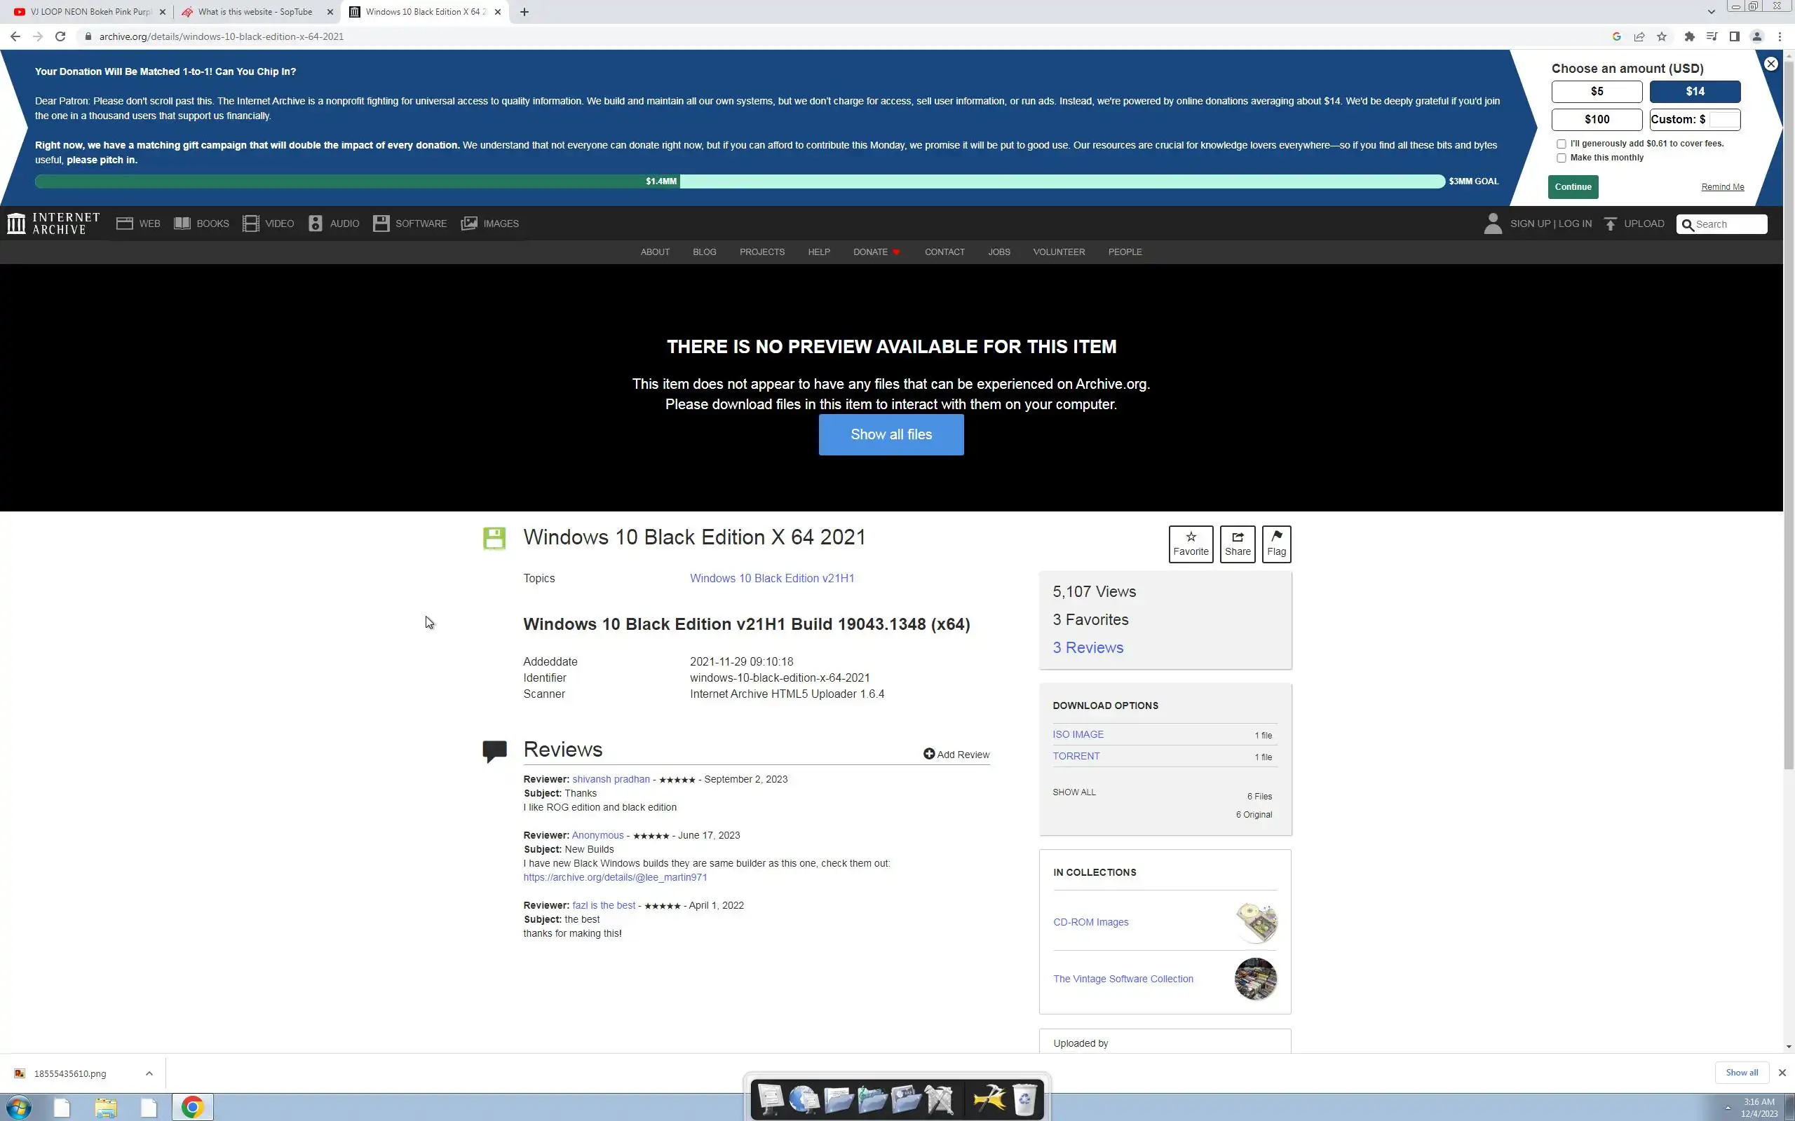The height and width of the screenshot is (1121, 1795).
Task: Open the ISO IMAGE download link
Action: (x=1078, y=734)
